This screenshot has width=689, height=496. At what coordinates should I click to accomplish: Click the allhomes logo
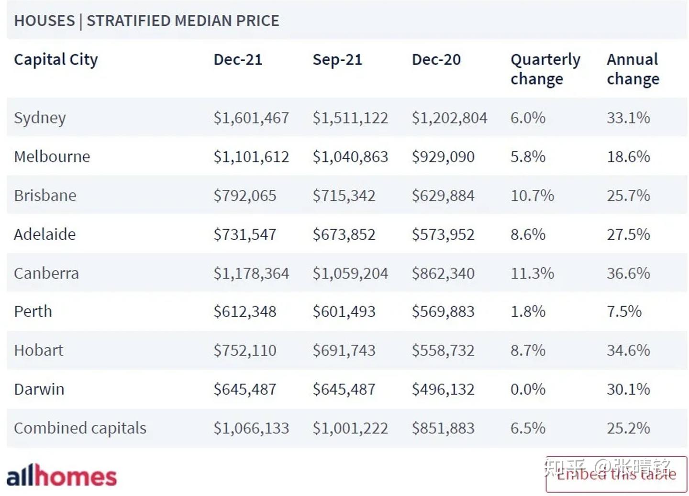click(61, 475)
